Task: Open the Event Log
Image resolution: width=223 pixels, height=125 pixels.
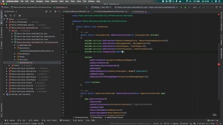Action: [213, 120]
